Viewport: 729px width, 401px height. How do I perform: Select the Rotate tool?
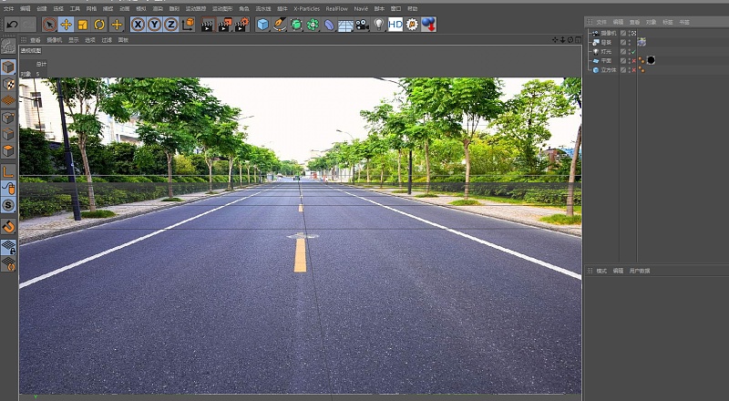coord(99,25)
